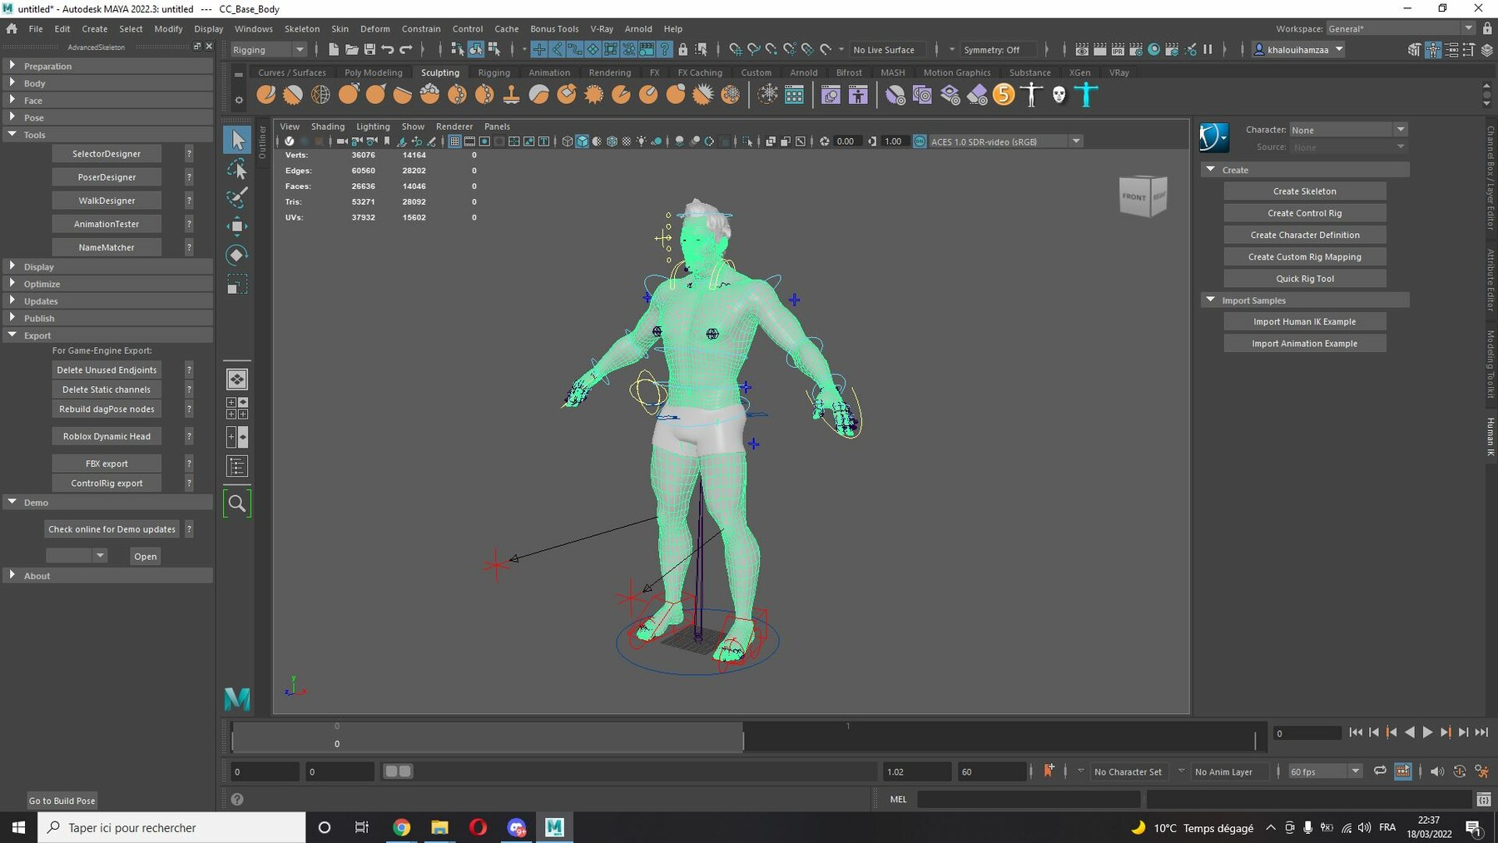Expand the Body section
The width and height of the screenshot is (1498, 843).
108,83
